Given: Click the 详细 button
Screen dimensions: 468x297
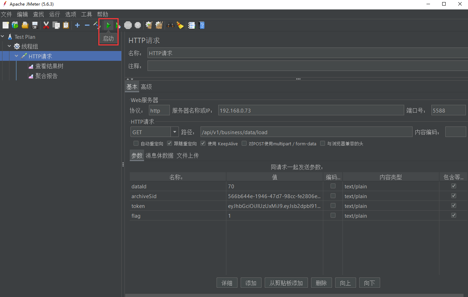Looking at the screenshot, I should tap(227, 283).
